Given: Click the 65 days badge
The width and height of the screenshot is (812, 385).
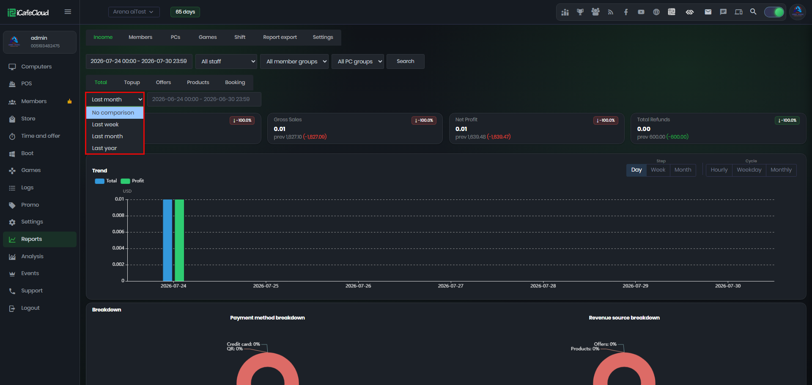Looking at the screenshot, I should (x=185, y=12).
